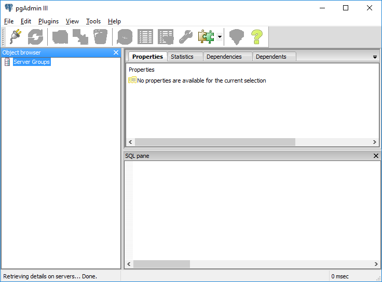Open the SQL query tool icon
The image size is (382, 282).
point(125,37)
